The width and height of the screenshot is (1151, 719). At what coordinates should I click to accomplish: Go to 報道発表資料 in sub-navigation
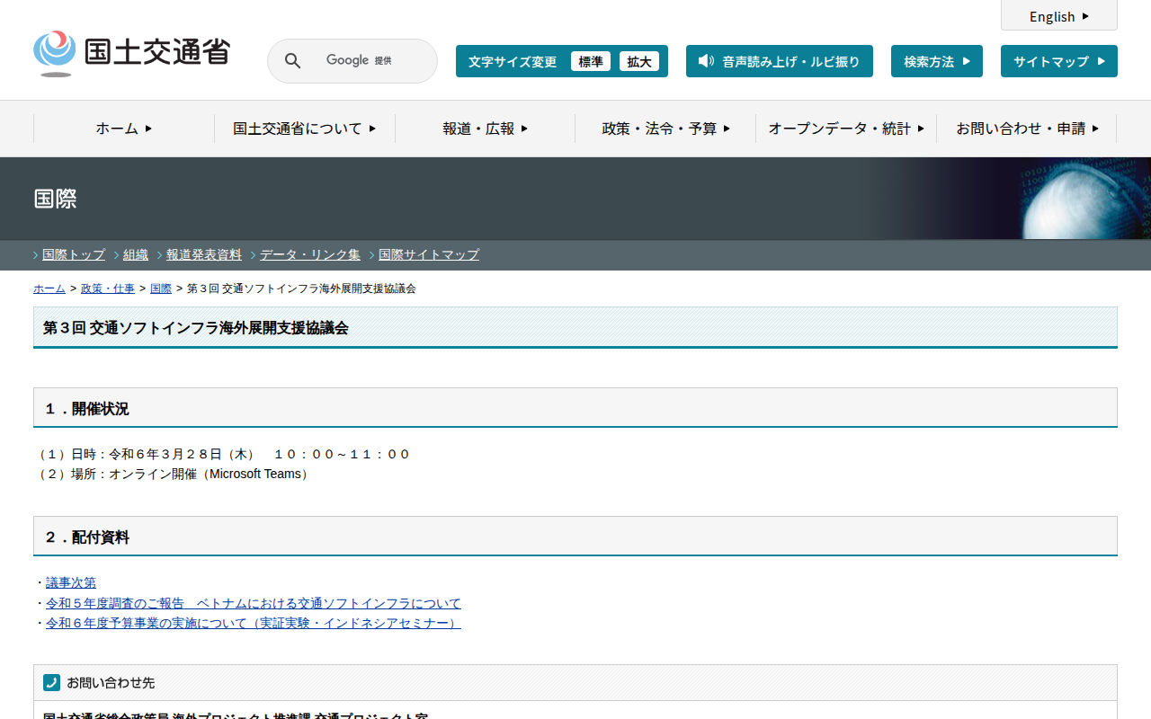coord(204,255)
